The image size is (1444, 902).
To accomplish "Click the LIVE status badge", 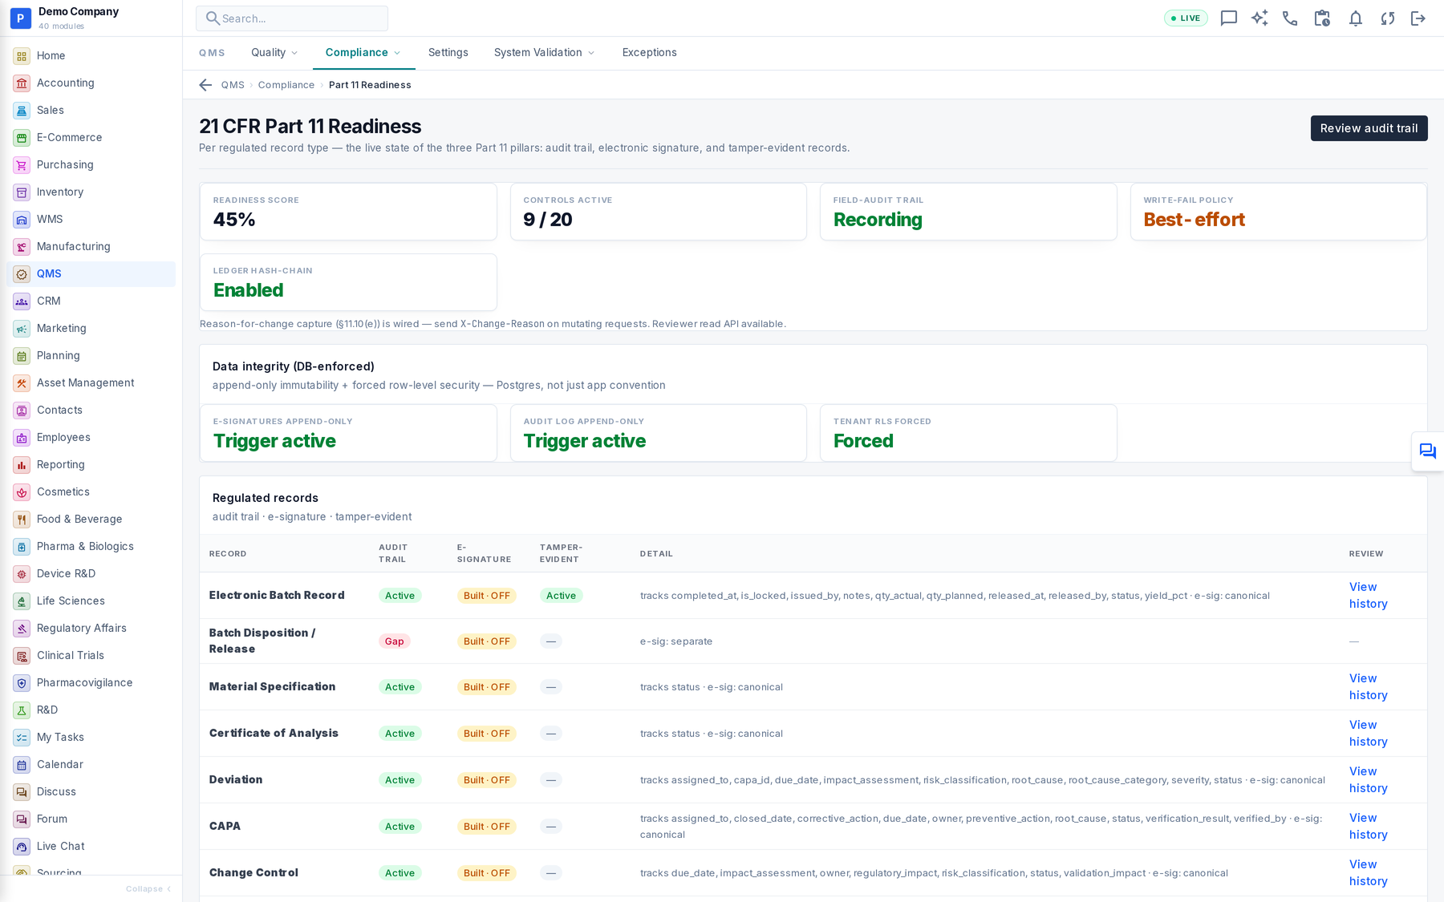I will (x=1186, y=18).
